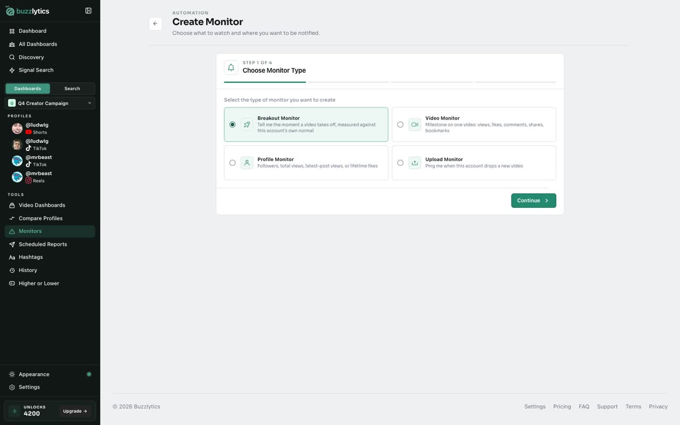The height and width of the screenshot is (425, 680).
Task: Go to Discovery in the sidebar
Action: click(x=50, y=57)
